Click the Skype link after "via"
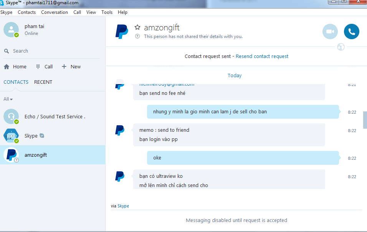The image size is (367, 232). (123, 206)
